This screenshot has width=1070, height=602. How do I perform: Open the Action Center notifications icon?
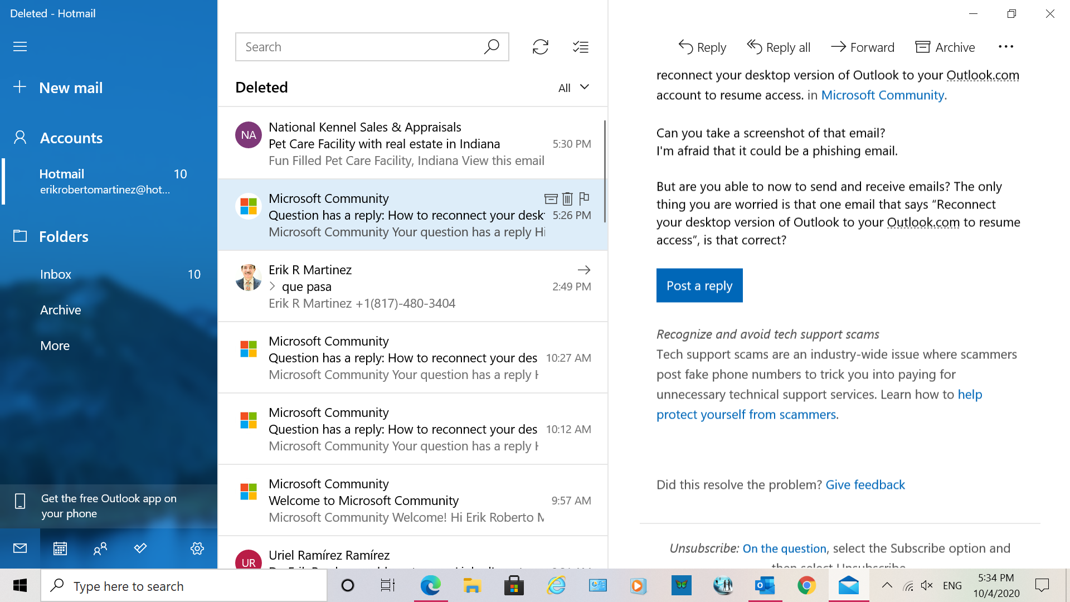pyautogui.click(x=1042, y=585)
